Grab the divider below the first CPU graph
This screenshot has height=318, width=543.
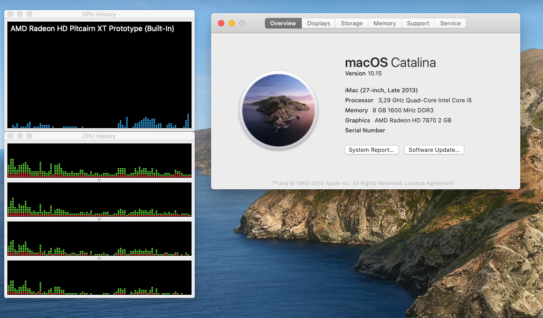click(x=99, y=180)
